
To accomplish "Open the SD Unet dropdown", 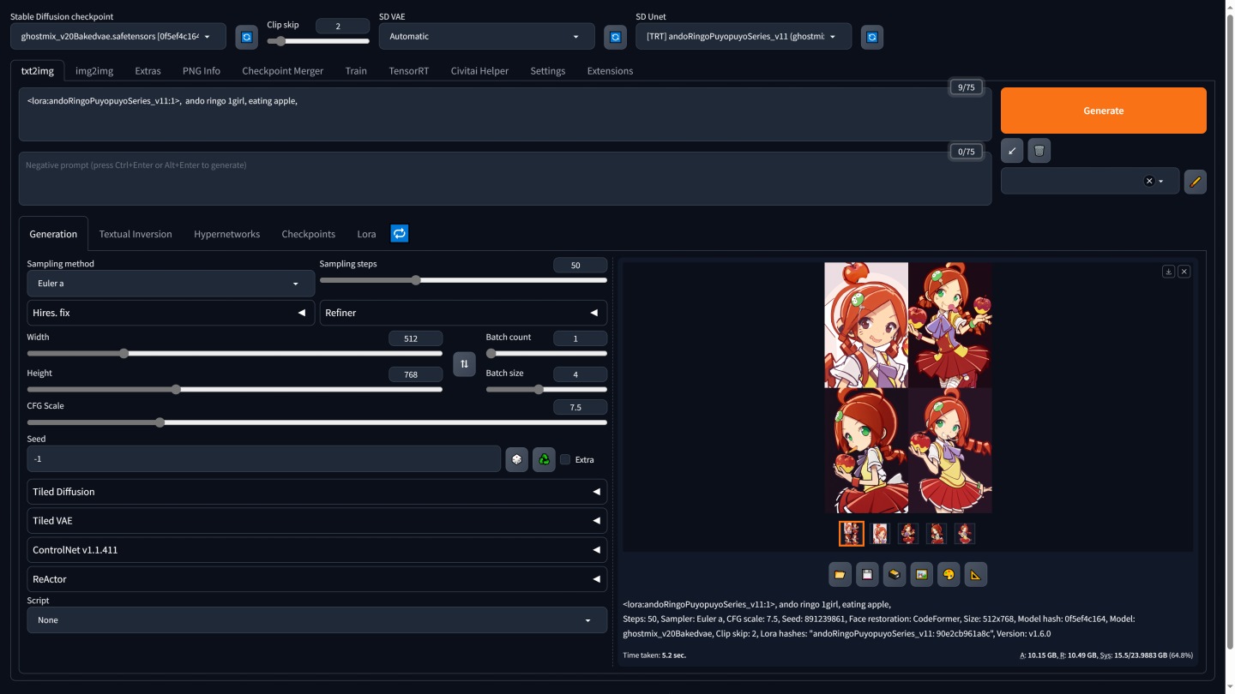I will (x=744, y=36).
